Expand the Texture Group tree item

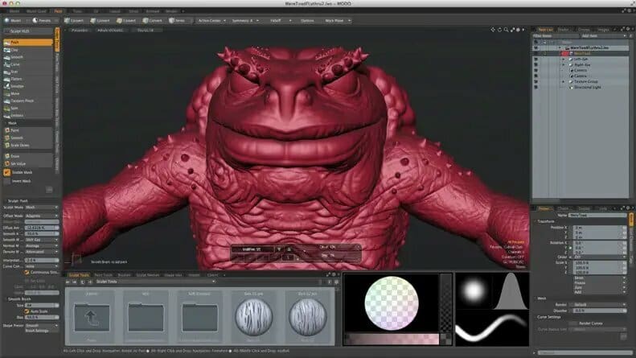(x=563, y=81)
